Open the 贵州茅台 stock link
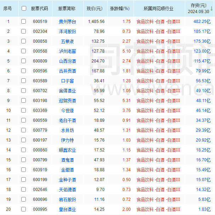Screen dimensions: 215x215 click(67, 22)
